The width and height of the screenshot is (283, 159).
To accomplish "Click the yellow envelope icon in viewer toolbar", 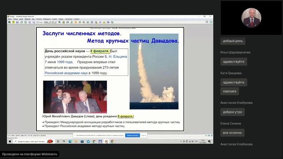I will [104, 22].
